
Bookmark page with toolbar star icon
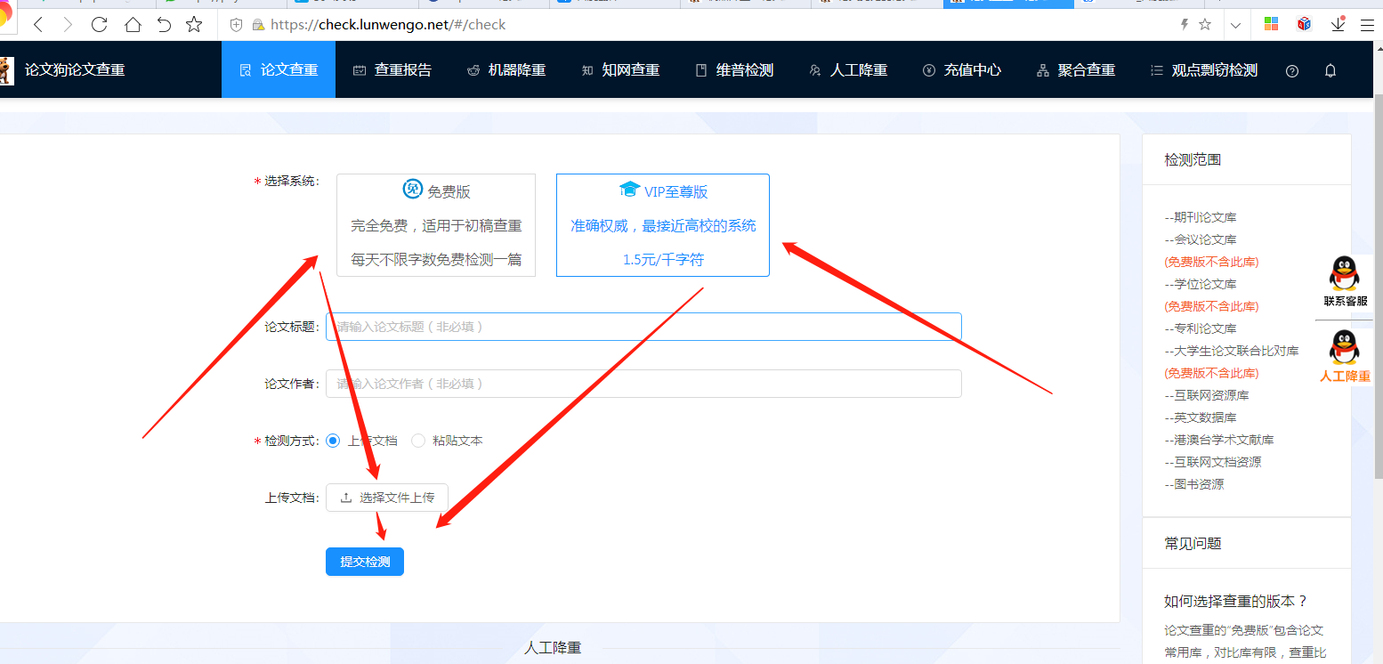194,25
